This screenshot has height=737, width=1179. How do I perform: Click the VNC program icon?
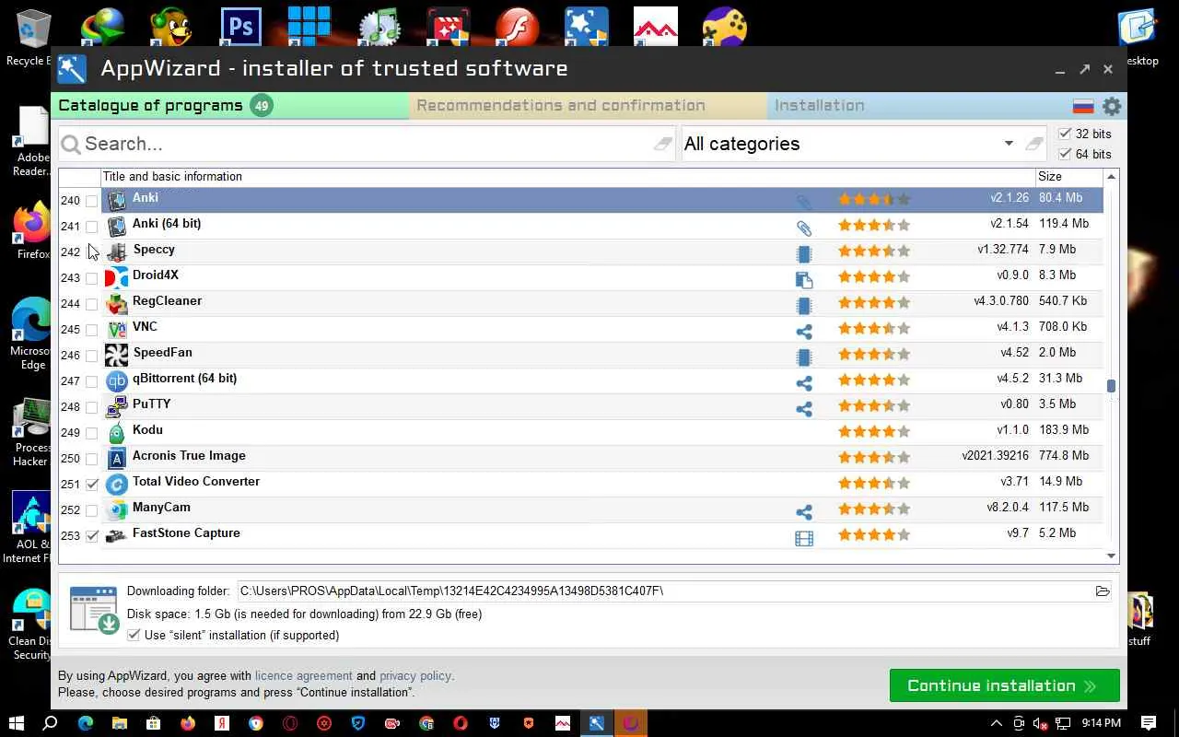[116, 329]
